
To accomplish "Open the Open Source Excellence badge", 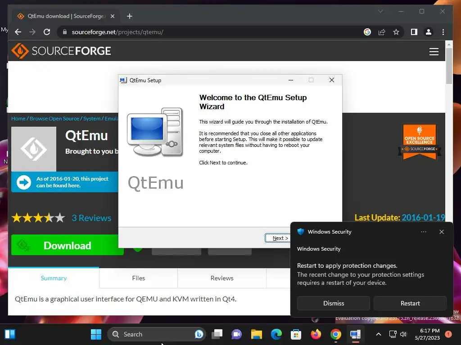I will pyautogui.click(x=419, y=142).
